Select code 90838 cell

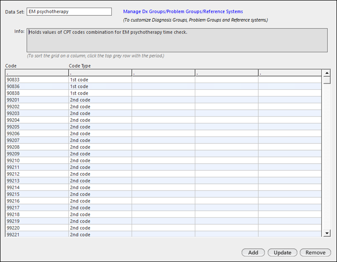[x=37, y=93]
